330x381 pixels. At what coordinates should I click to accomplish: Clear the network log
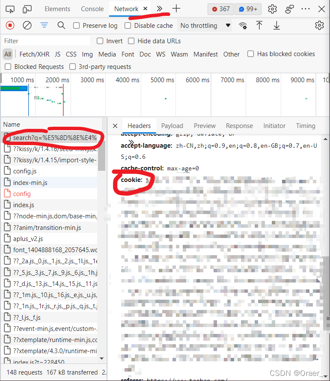(x=27, y=25)
